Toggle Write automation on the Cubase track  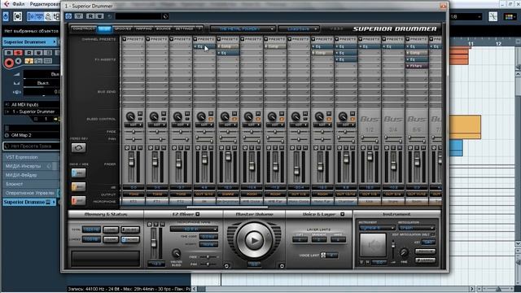click(38, 53)
